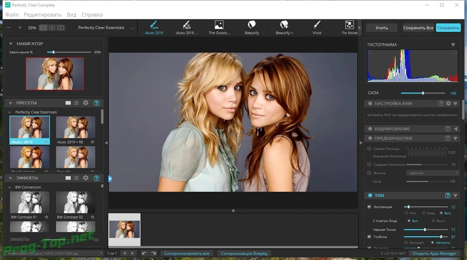Open help for the Presets panel
Image resolution: width=467 pixels, height=260 pixels.
[x=97, y=103]
